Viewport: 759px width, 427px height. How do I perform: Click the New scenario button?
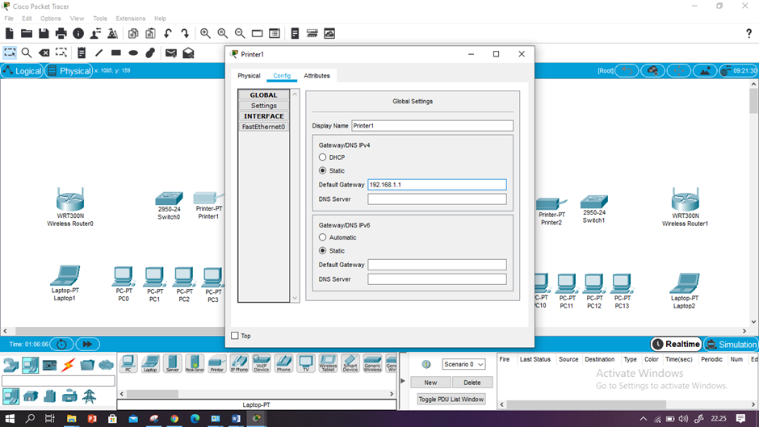430,383
